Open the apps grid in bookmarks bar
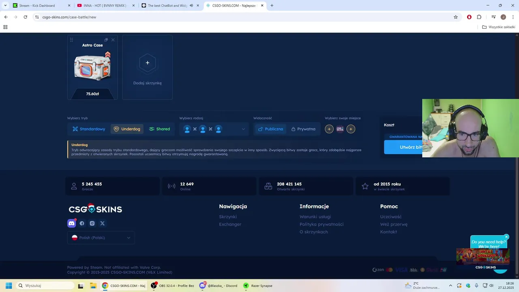 coord(5,27)
